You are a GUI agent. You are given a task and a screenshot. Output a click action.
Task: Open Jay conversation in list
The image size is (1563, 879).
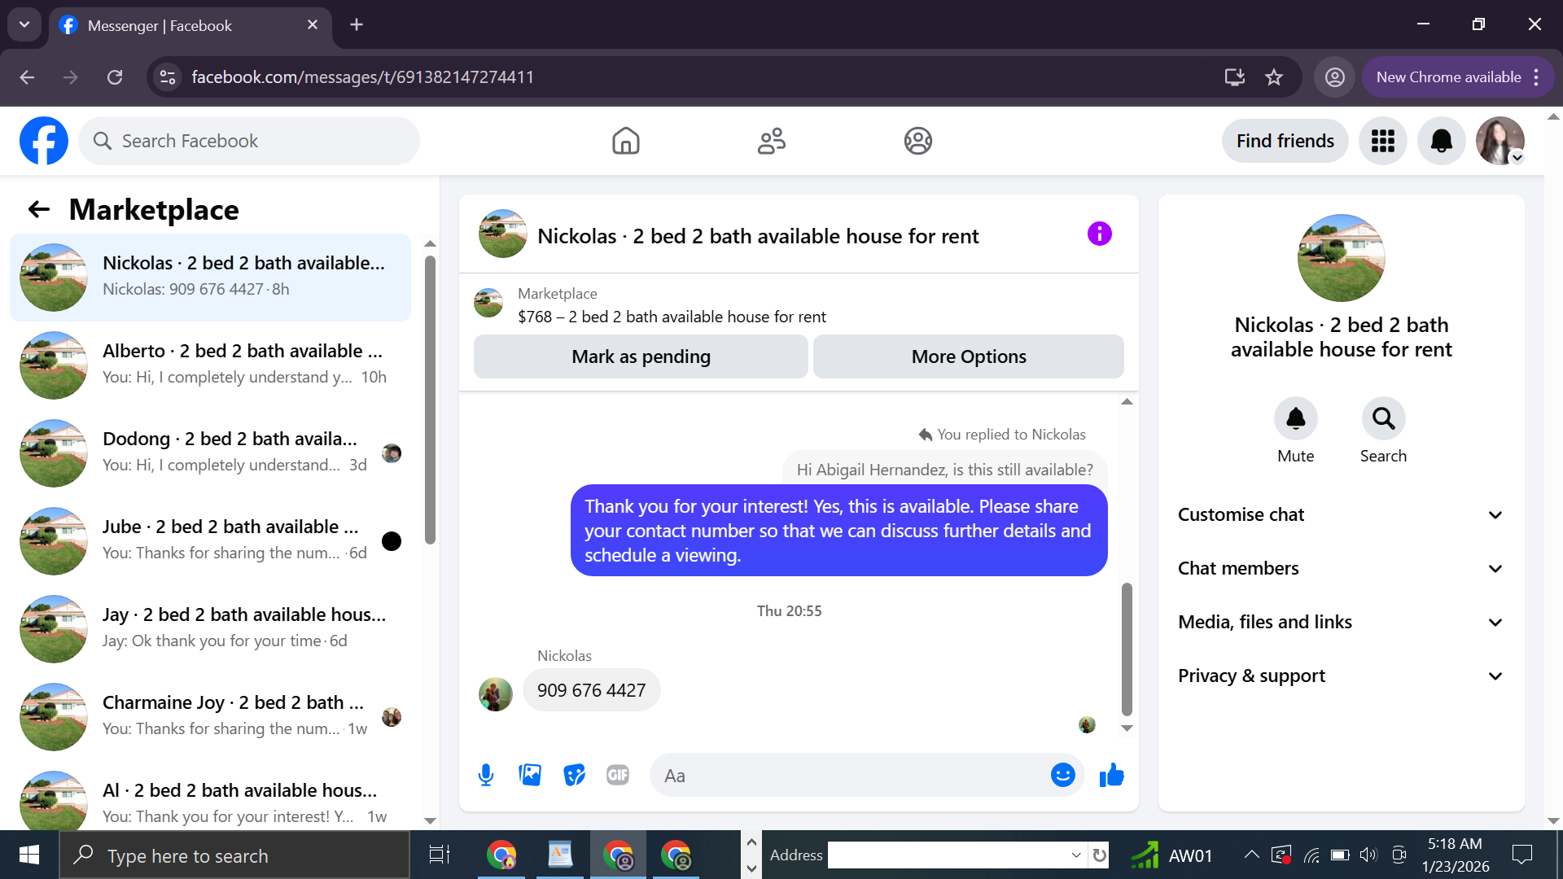[x=210, y=628]
